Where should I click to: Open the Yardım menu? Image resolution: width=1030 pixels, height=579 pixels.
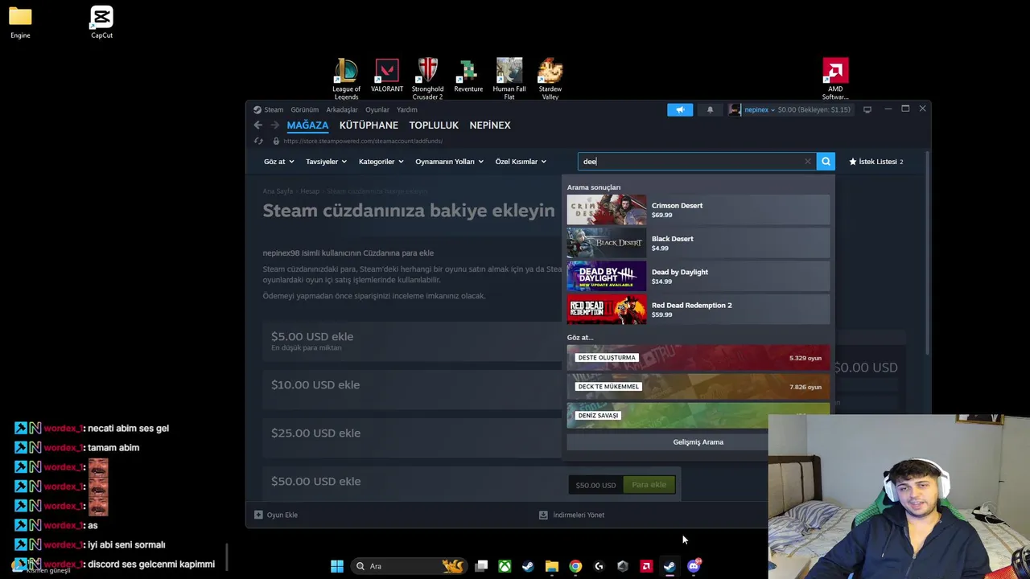pos(407,109)
